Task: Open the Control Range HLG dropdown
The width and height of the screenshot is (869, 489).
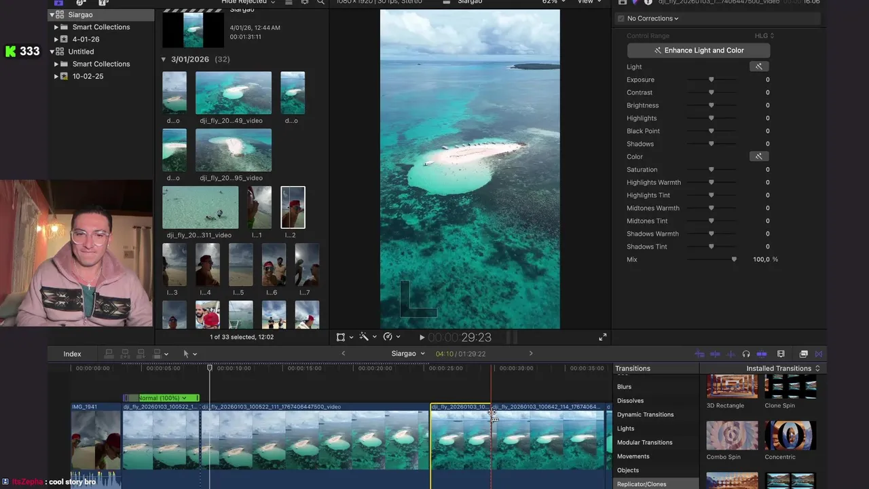Action: coord(764,36)
